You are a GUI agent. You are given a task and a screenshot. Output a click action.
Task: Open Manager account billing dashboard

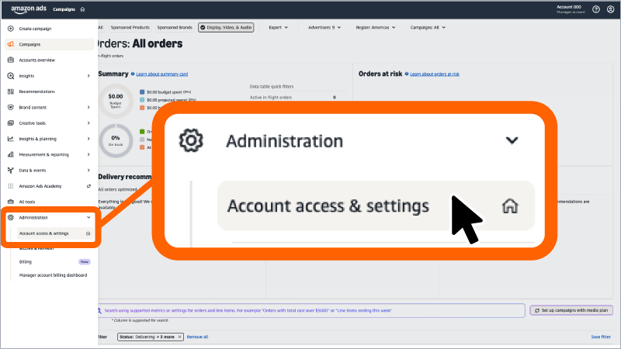point(53,275)
